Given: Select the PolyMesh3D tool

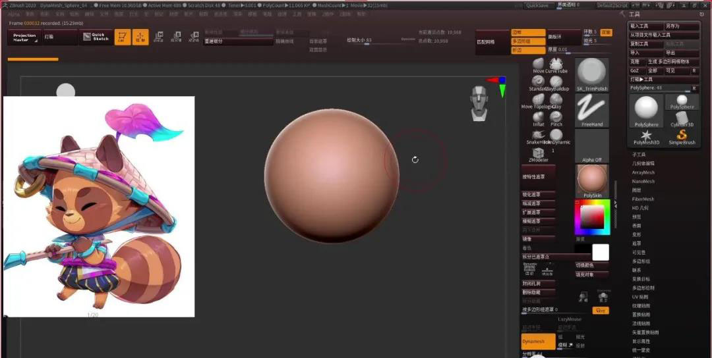Looking at the screenshot, I should click(646, 138).
